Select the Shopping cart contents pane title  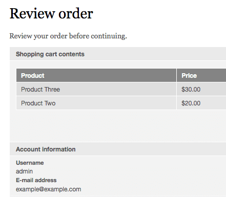[x=50, y=54]
